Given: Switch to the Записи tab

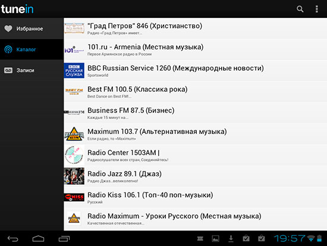Looking at the screenshot, I should pyautogui.click(x=32, y=70).
